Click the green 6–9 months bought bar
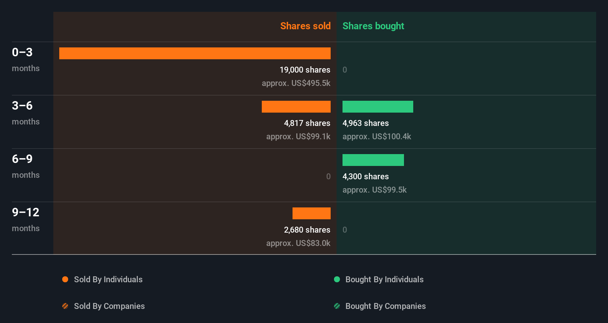Screen dimensions: 608x323 click(x=373, y=160)
